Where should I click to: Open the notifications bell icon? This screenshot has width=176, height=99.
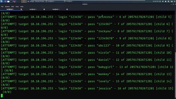click(166, 1)
